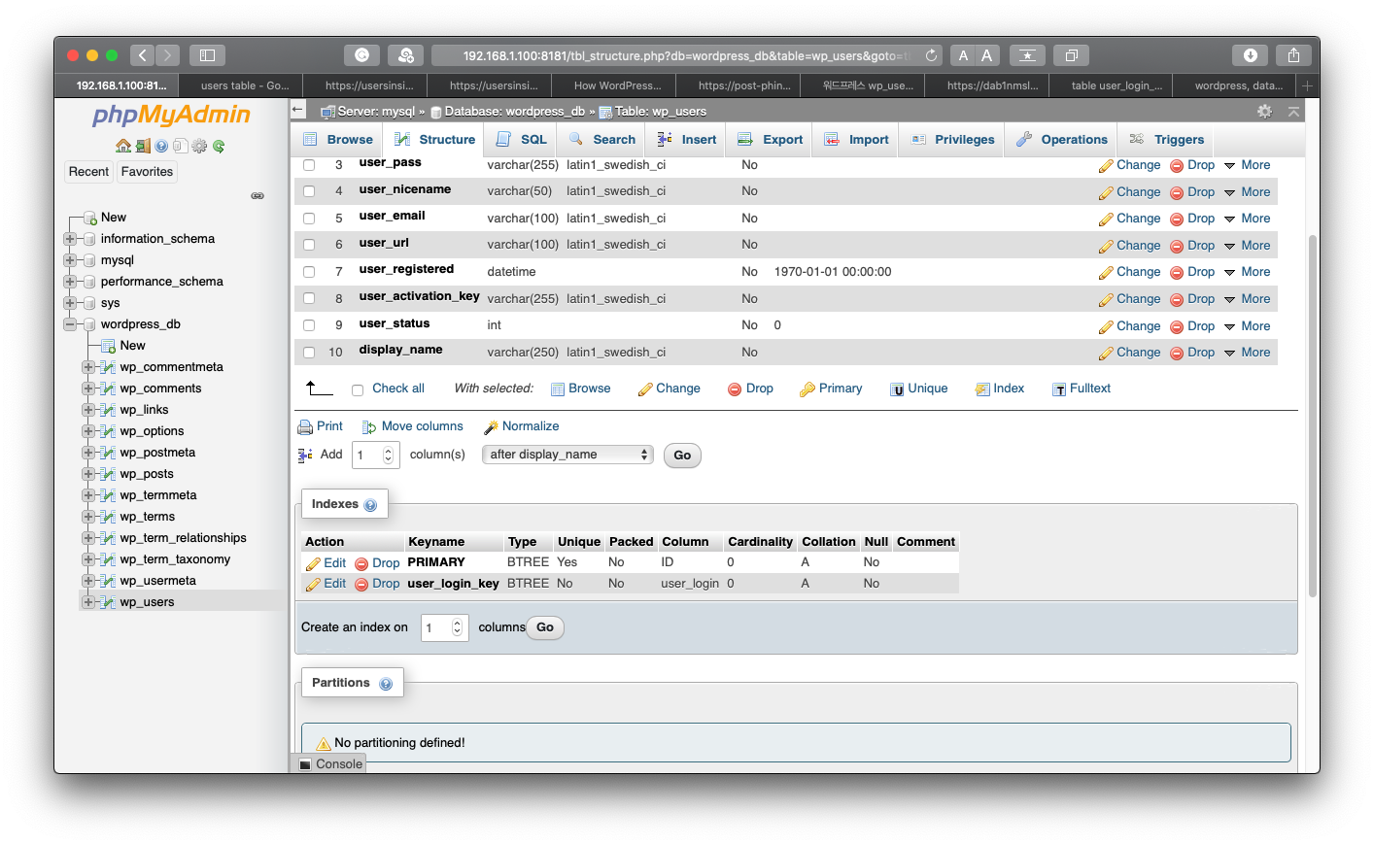
Task: Click Safari share icon
Action: (1293, 55)
